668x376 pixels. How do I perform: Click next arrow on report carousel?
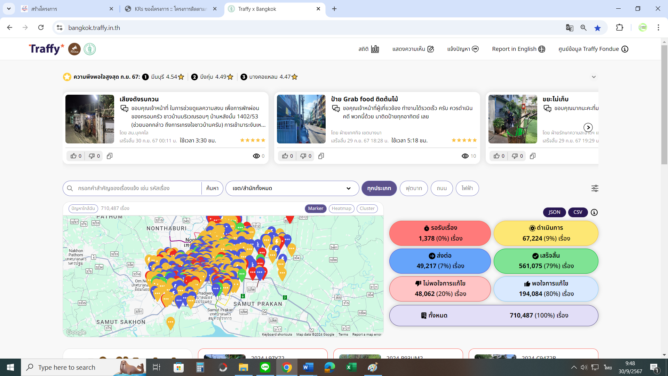[x=588, y=127]
